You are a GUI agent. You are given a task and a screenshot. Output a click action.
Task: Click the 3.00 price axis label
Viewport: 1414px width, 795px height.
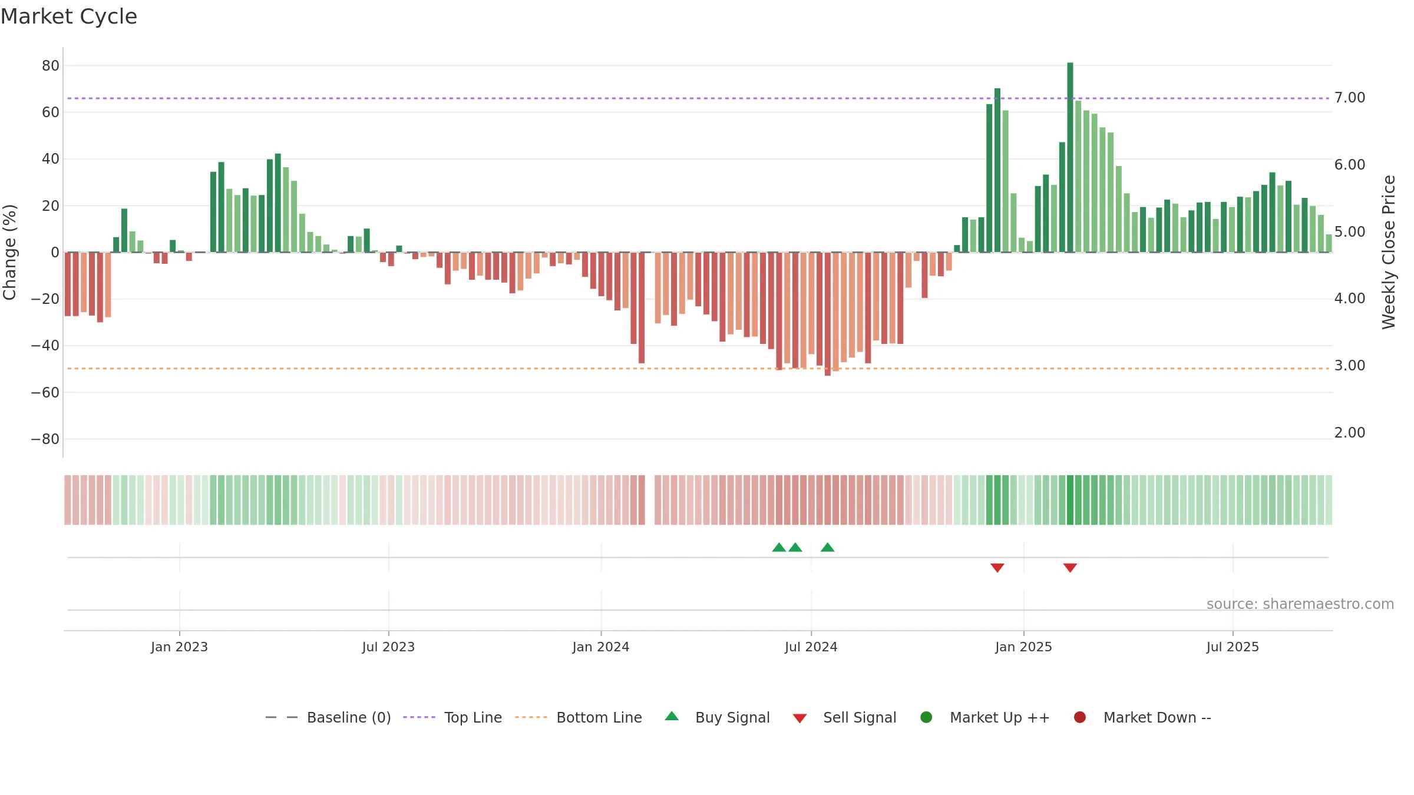point(1350,365)
